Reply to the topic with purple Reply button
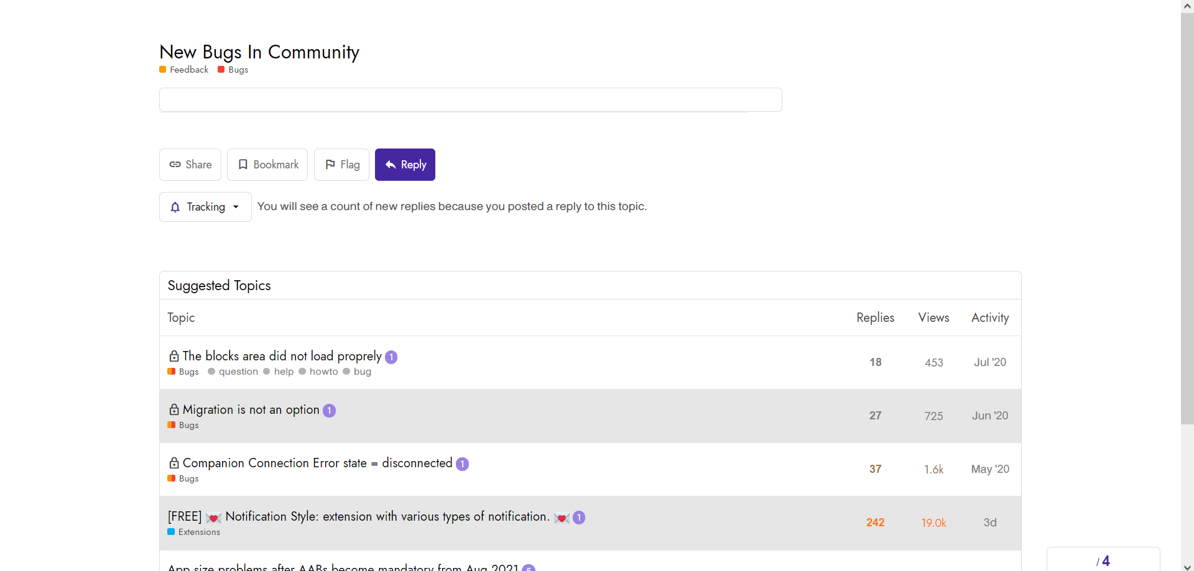The height and width of the screenshot is (571, 1194). click(x=405, y=165)
